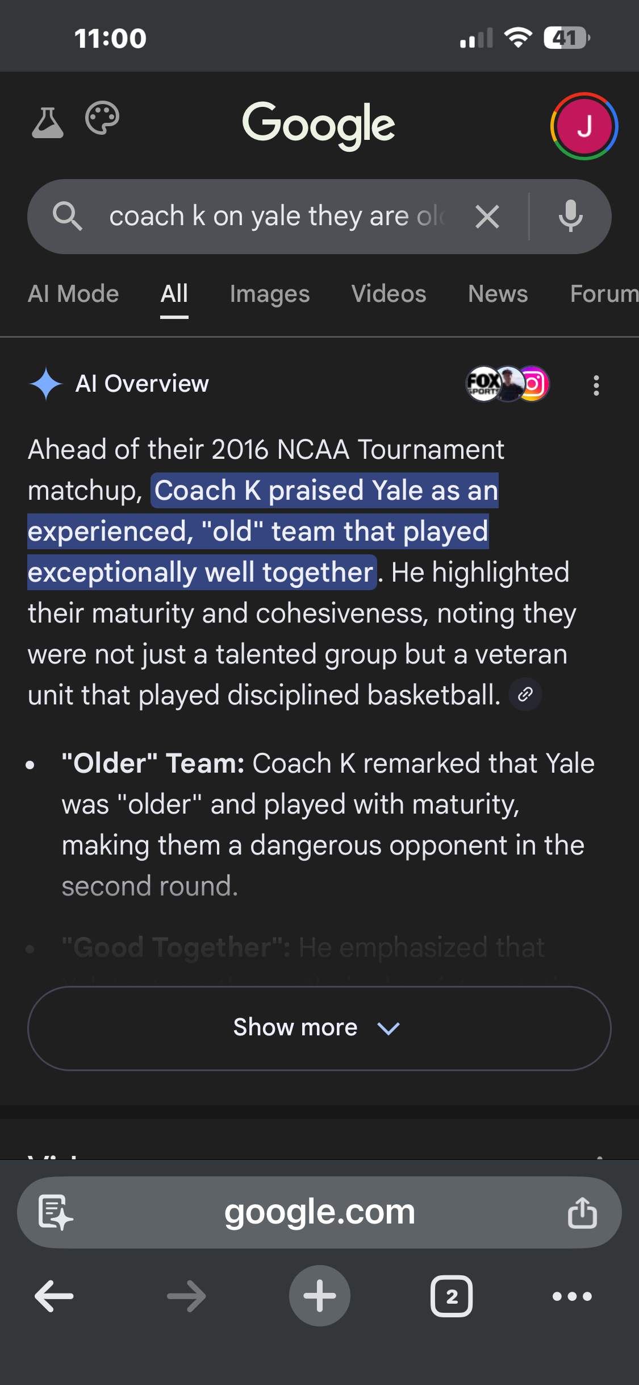Open AI Overview three-dot options menu
The width and height of the screenshot is (639, 1385).
(x=596, y=385)
